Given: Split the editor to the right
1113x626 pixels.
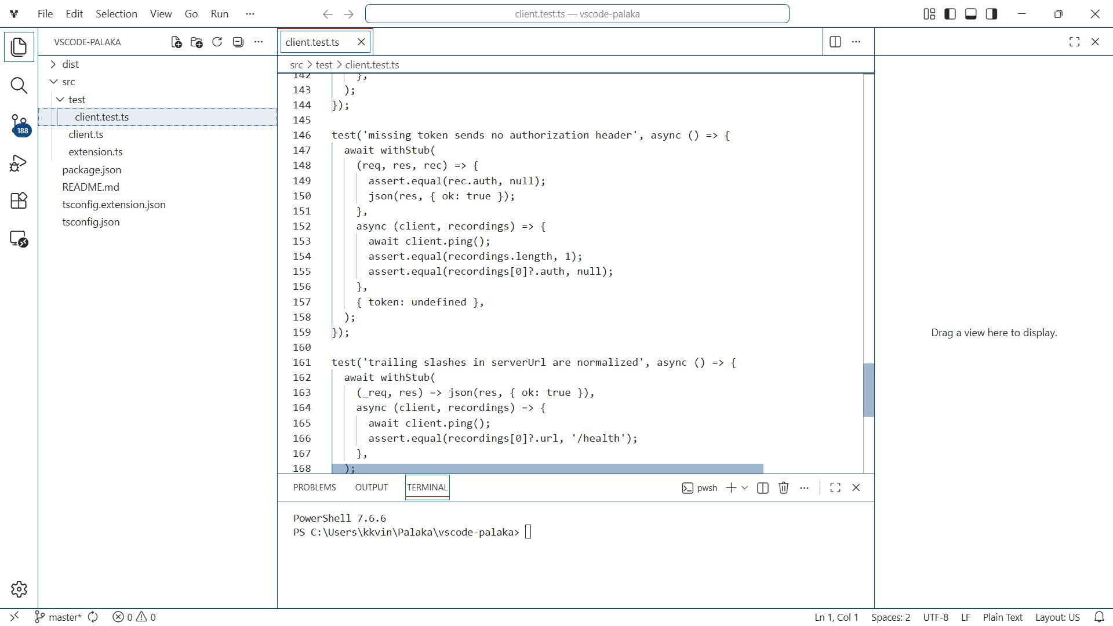Looking at the screenshot, I should point(835,42).
